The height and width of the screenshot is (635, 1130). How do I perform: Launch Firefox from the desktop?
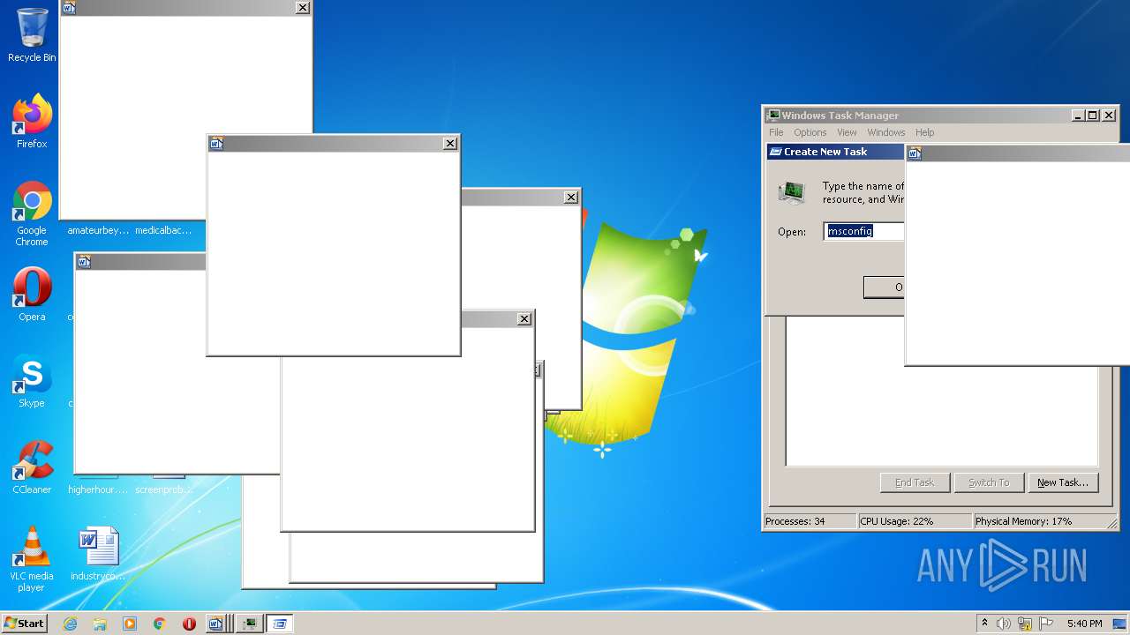click(x=32, y=122)
